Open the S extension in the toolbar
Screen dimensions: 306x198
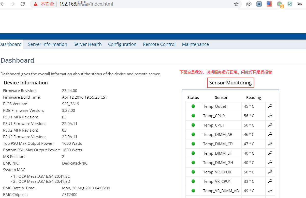pyautogui.click(x=289, y=4)
